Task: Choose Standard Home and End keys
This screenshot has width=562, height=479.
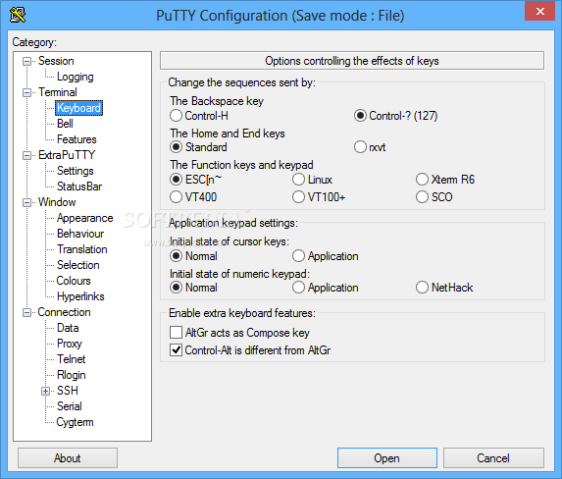Action: [x=198, y=147]
